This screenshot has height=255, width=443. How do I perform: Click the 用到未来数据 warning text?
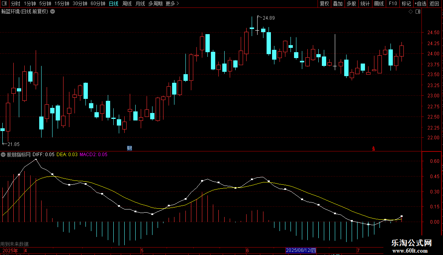(15, 244)
